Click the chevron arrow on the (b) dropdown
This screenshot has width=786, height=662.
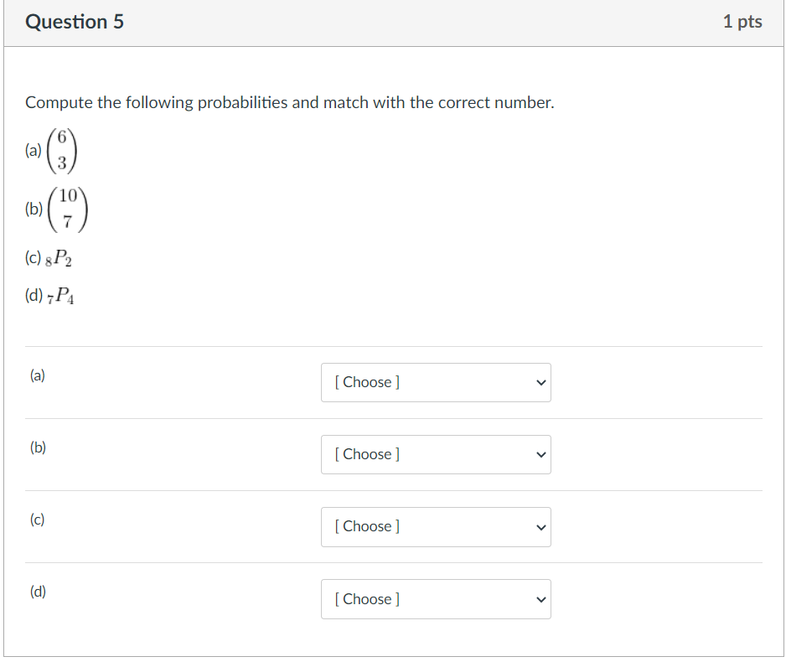tap(540, 454)
